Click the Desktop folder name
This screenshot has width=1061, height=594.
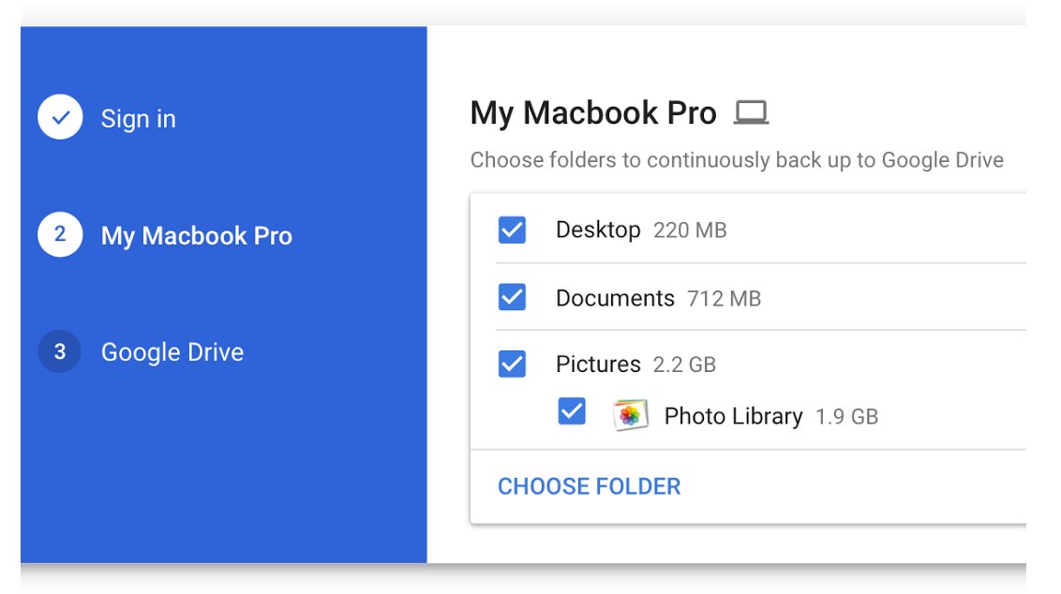598,230
